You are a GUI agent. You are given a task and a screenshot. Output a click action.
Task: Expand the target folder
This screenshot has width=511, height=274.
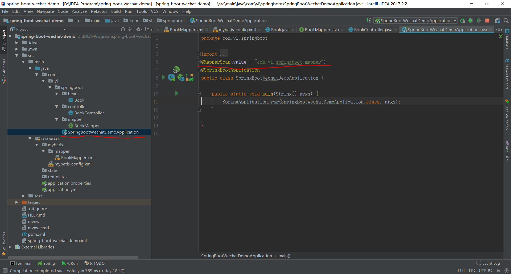[17, 202]
